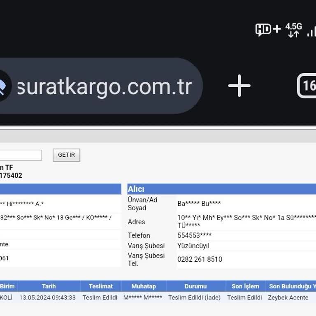Image resolution: width=316 pixels, height=316 pixels.
Task: Select recipient address starting 10** Yı* Mh*
Action: coord(247,221)
